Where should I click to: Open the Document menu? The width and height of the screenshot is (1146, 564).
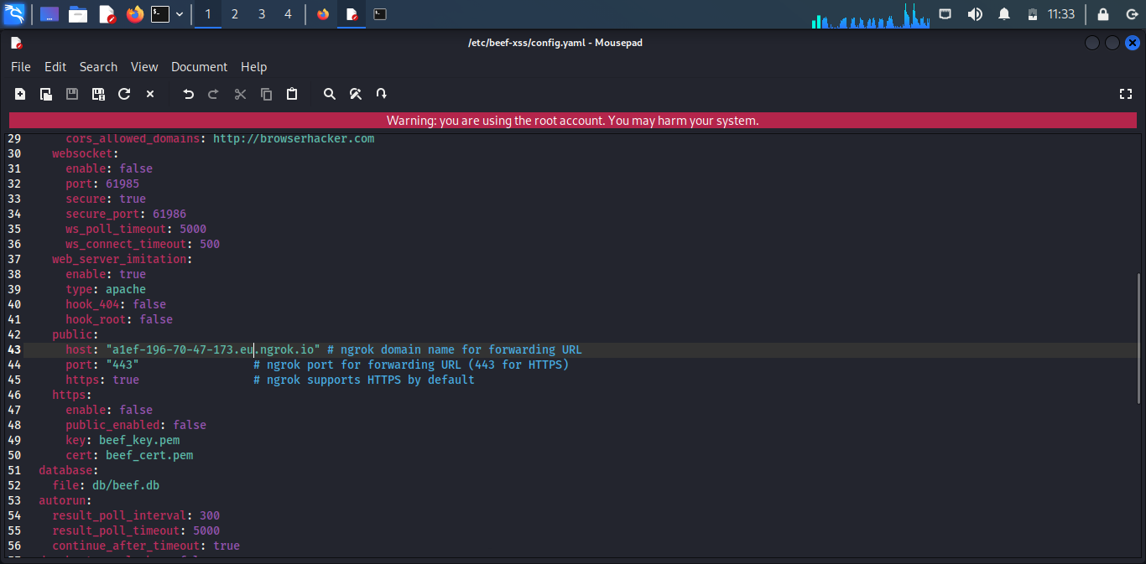coord(199,67)
